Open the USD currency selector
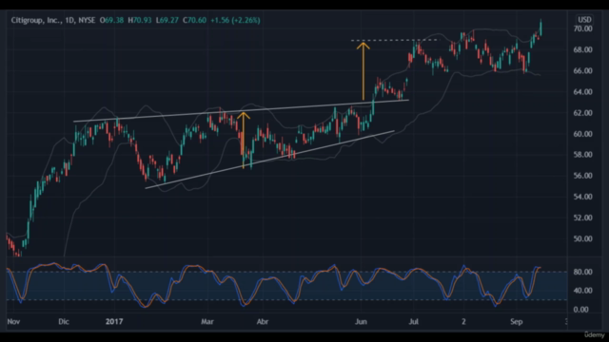609x342 pixels. pyautogui.click(x=584, y=20)
